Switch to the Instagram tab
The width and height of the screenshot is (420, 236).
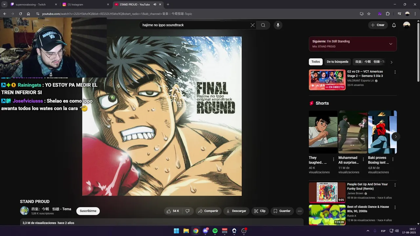tap(86, 5)
